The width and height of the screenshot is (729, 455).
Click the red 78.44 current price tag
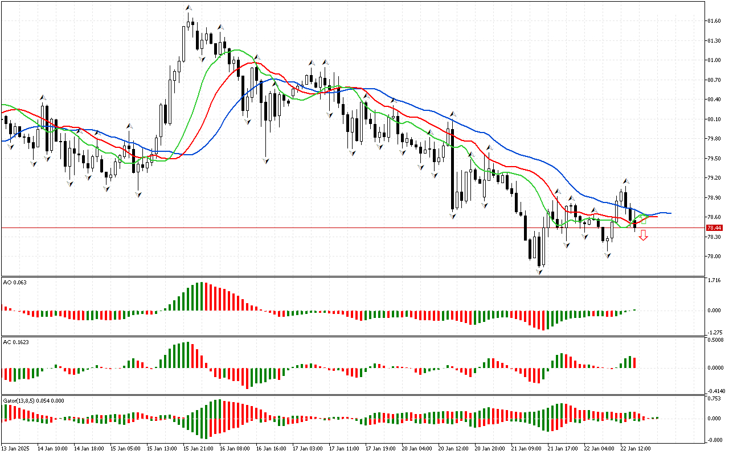[714, 227]
